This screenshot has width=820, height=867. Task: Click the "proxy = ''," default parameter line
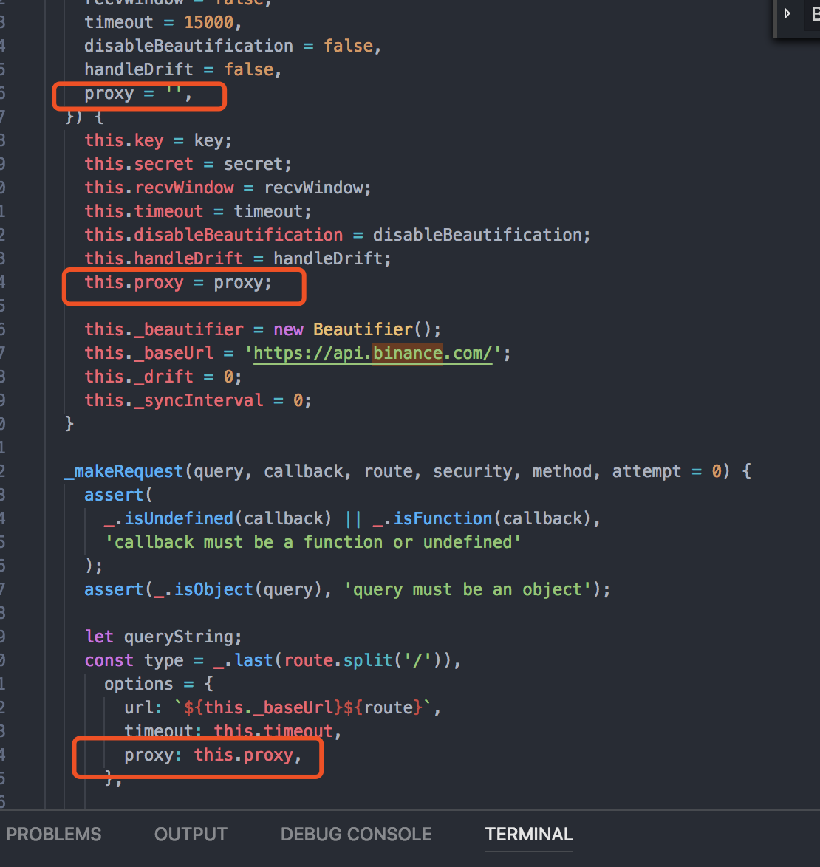[137, 94]
